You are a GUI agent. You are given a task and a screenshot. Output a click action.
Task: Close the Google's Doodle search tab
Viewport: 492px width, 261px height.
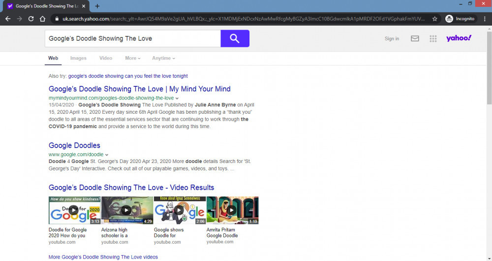point(84,6)
